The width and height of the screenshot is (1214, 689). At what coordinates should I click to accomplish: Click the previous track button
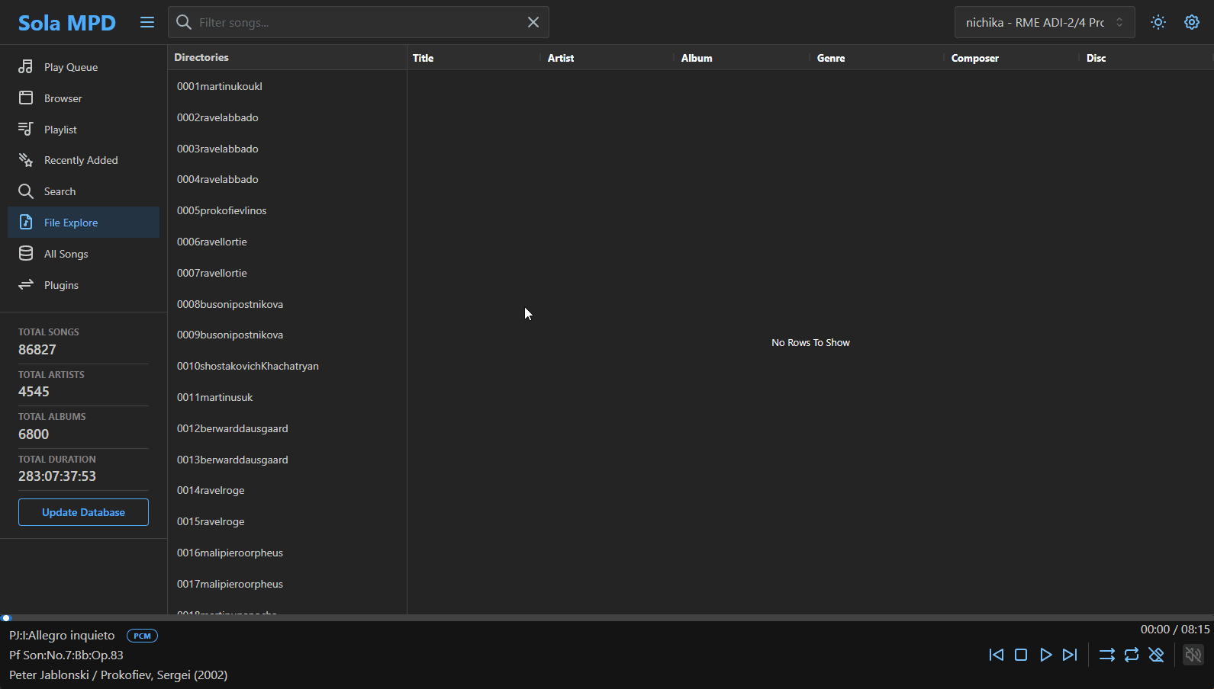click(996, 655)
